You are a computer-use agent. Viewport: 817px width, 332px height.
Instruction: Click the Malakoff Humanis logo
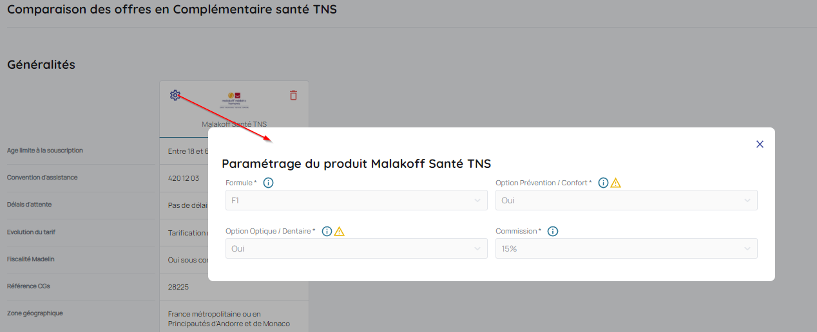tap(234, 100)
